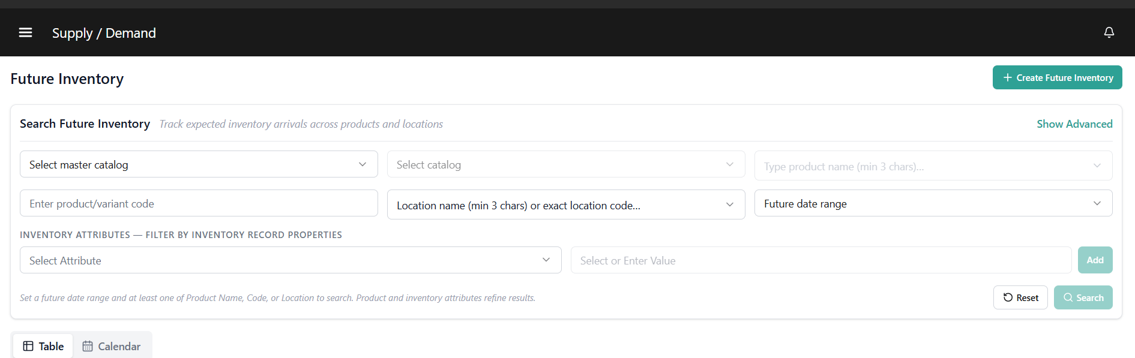Click the Supply / Demand header title
This screenshot has height=358, width=1135.
pyautogui.click(x=104, y=33)
